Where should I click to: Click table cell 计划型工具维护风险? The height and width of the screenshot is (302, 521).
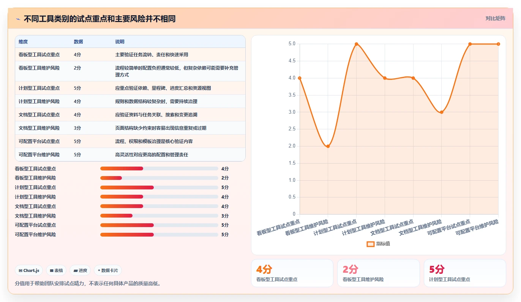[39, 102]
